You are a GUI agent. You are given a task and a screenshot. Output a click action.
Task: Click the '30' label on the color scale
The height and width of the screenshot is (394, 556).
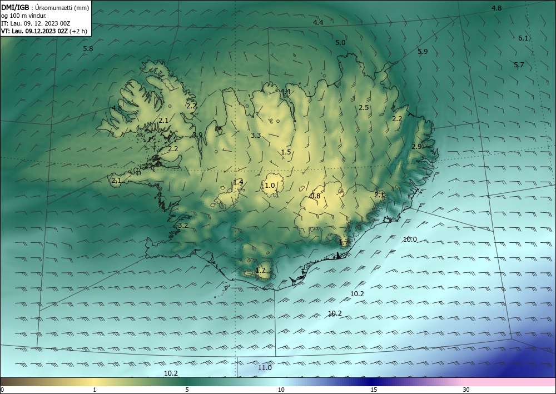tap(466, 390)
